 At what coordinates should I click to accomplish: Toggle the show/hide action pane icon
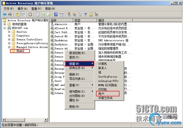pyautogui.click(x=61, y=15)
